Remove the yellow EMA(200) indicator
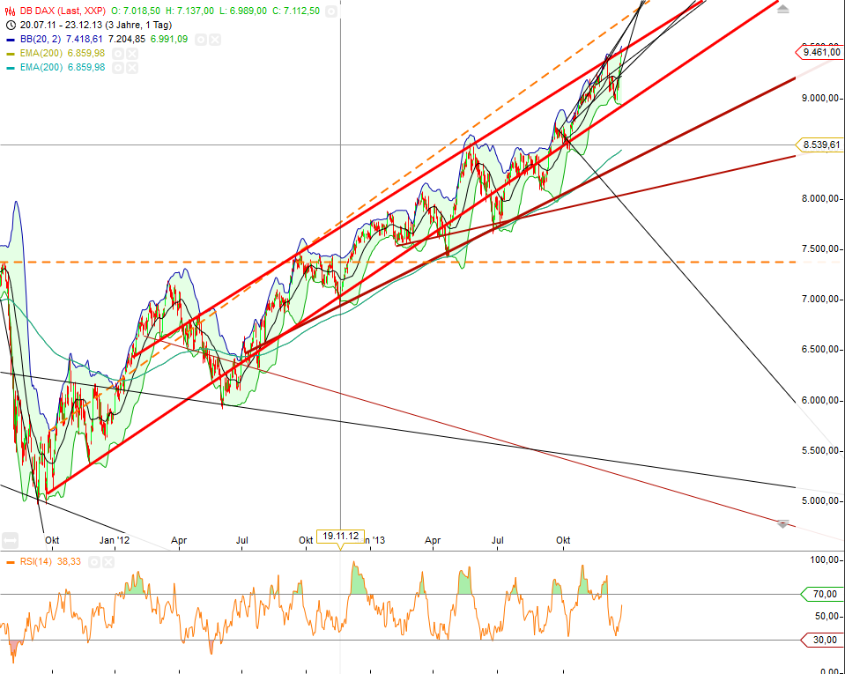This screenshot has height=674, width=845. point(131,54)
